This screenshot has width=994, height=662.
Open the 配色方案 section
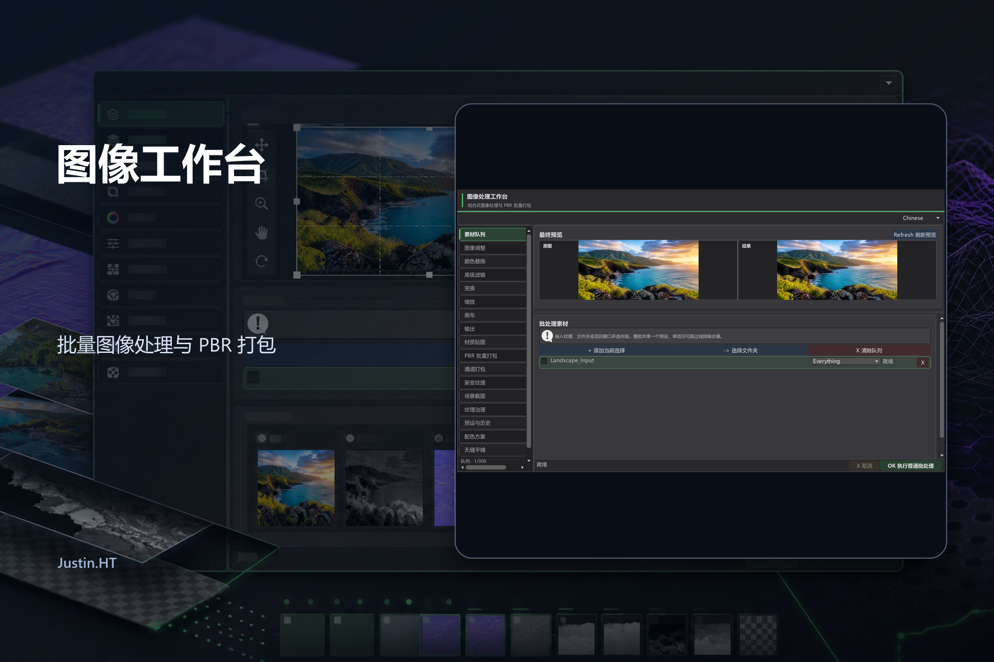pyautogui.click(x=492, y=437)
